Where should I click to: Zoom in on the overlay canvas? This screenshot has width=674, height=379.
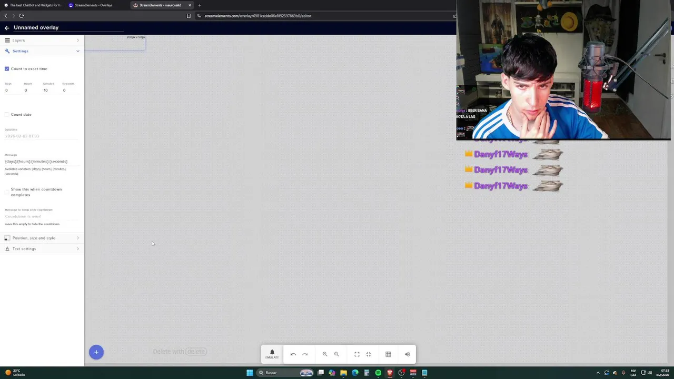coord(325,354)
